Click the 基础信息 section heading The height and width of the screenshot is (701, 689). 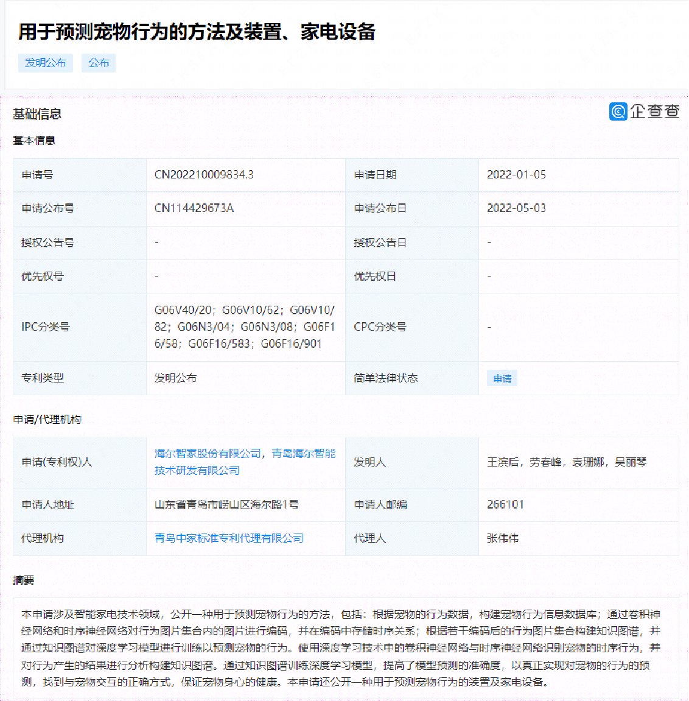pyautogui.click(x=37, y=114)
